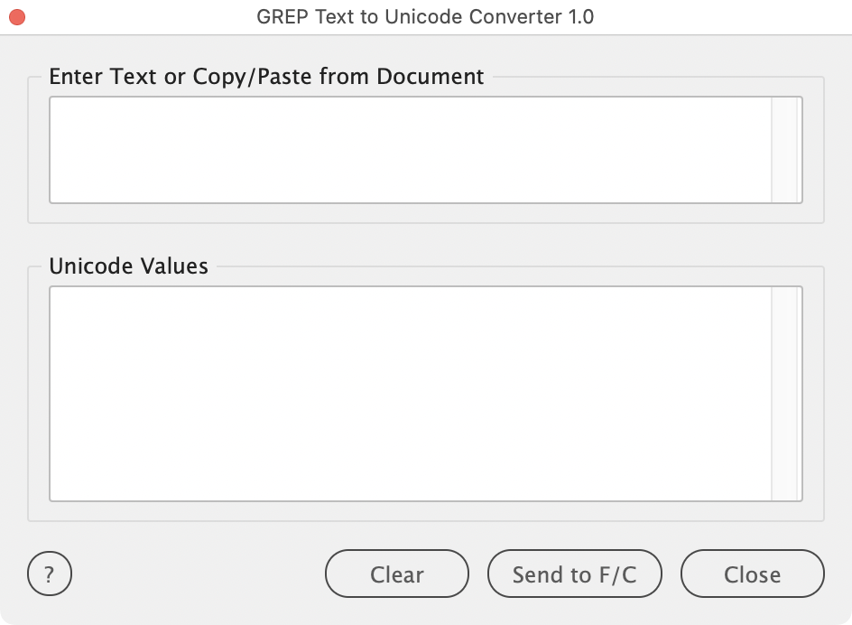Screen dimensions: 852x625
Task: Open help with the question mark button
Action: tap(50, 574)
